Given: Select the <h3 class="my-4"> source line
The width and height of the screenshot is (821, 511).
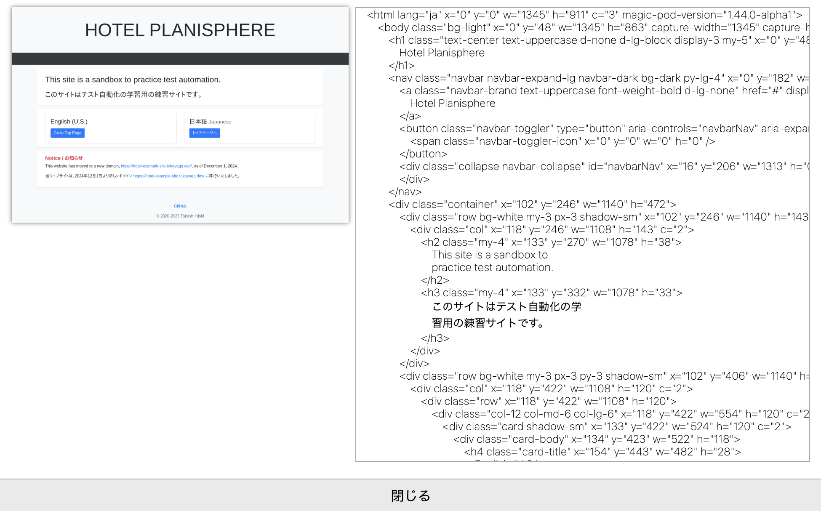Looking at the screenshot, I should (552, 293).
